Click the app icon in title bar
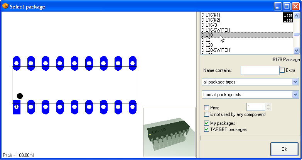302x160 pixels. 5,7
